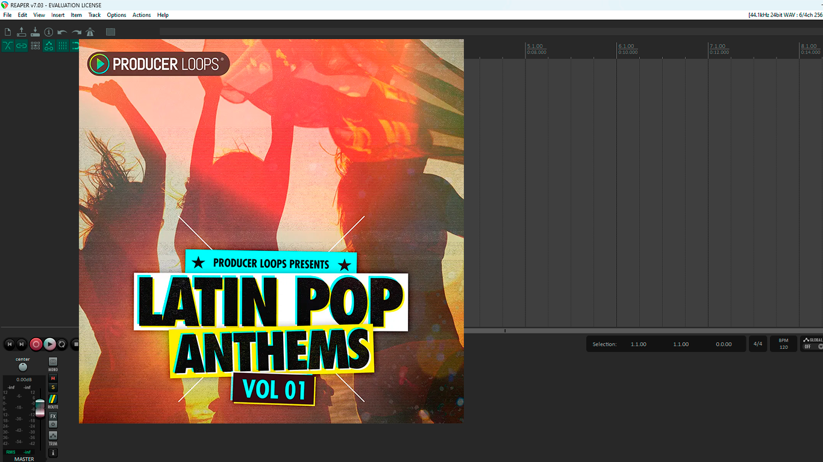
Task: Go to project end transport button
Action: [22, 344]
